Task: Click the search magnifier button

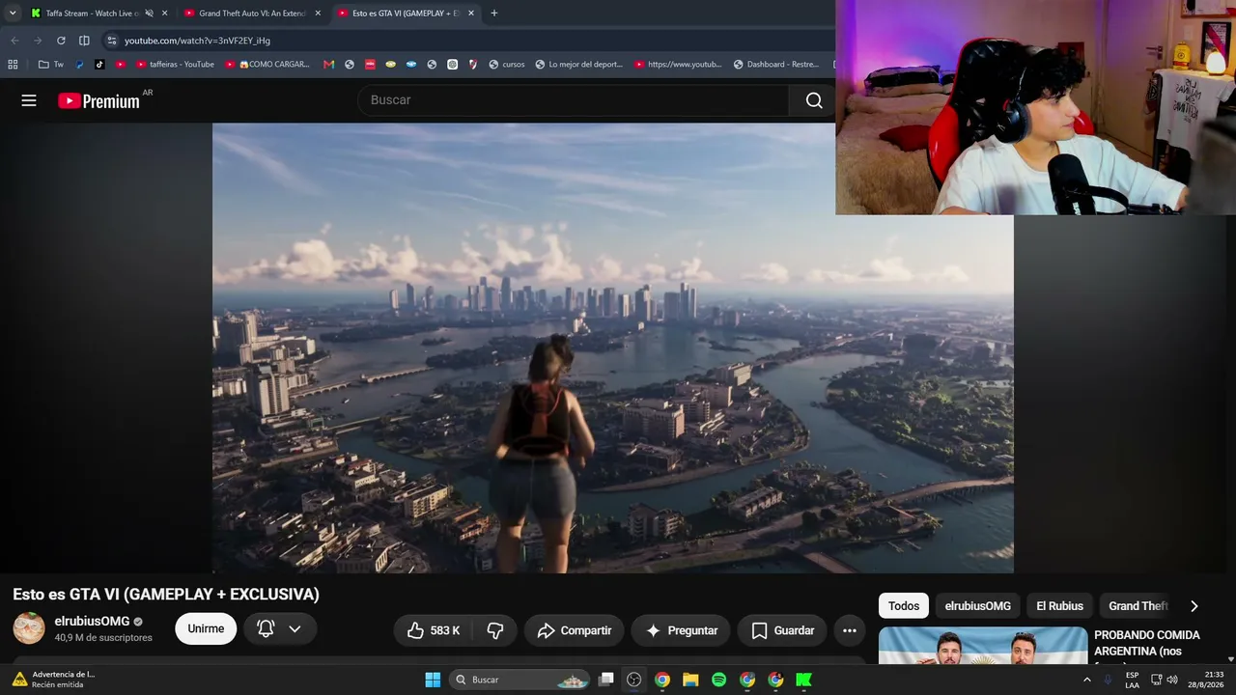Action: coord(814,100)
